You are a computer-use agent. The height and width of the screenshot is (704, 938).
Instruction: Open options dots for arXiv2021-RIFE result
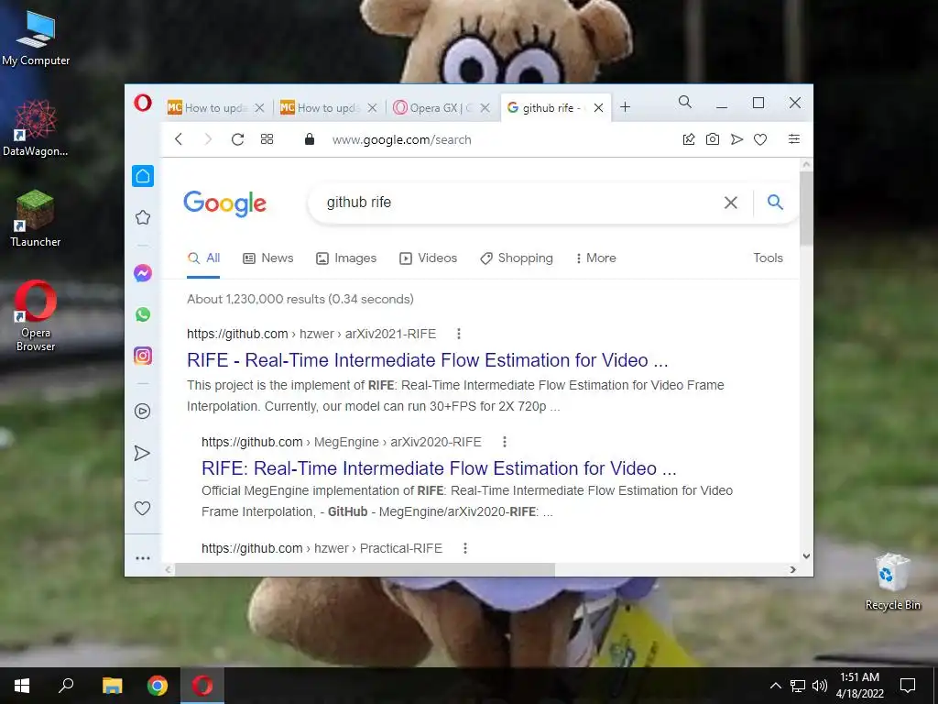tap(459, 334)
